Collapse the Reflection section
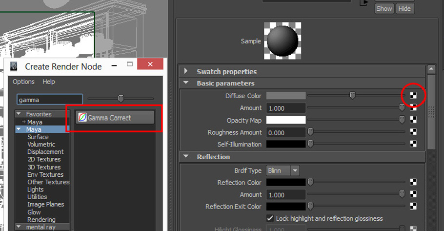This screenshot has width=444, height=231. tap(186, 157)
